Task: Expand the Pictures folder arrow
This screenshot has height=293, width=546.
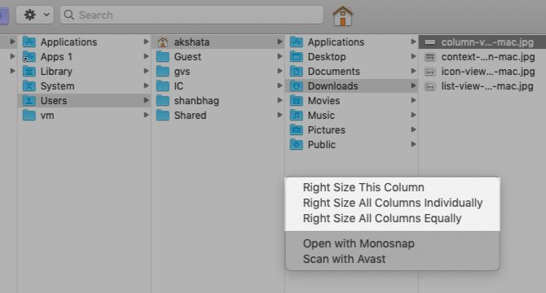Action: [413, 129]
